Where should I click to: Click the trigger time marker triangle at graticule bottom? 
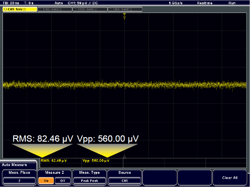pyautogui.click(x=124, y=157)
